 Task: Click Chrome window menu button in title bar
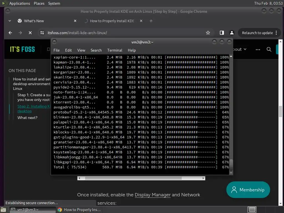(7, 11)
